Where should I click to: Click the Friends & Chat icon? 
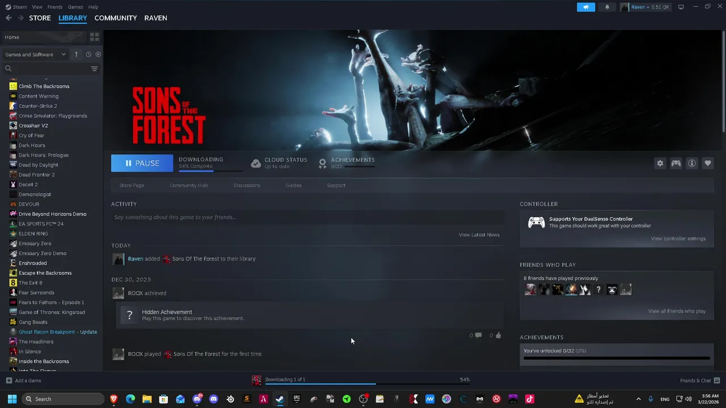coord(717,380)
